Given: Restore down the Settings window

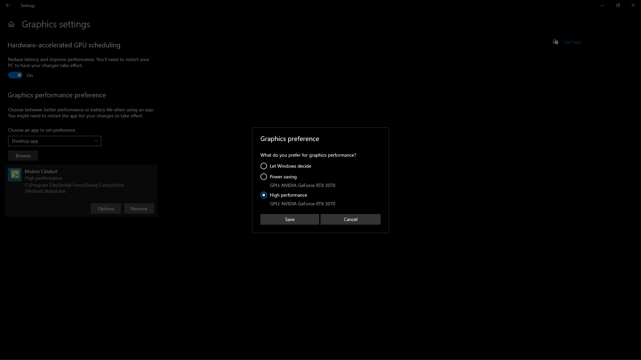Looking at the screenshot, I should [x=618, y=5].
